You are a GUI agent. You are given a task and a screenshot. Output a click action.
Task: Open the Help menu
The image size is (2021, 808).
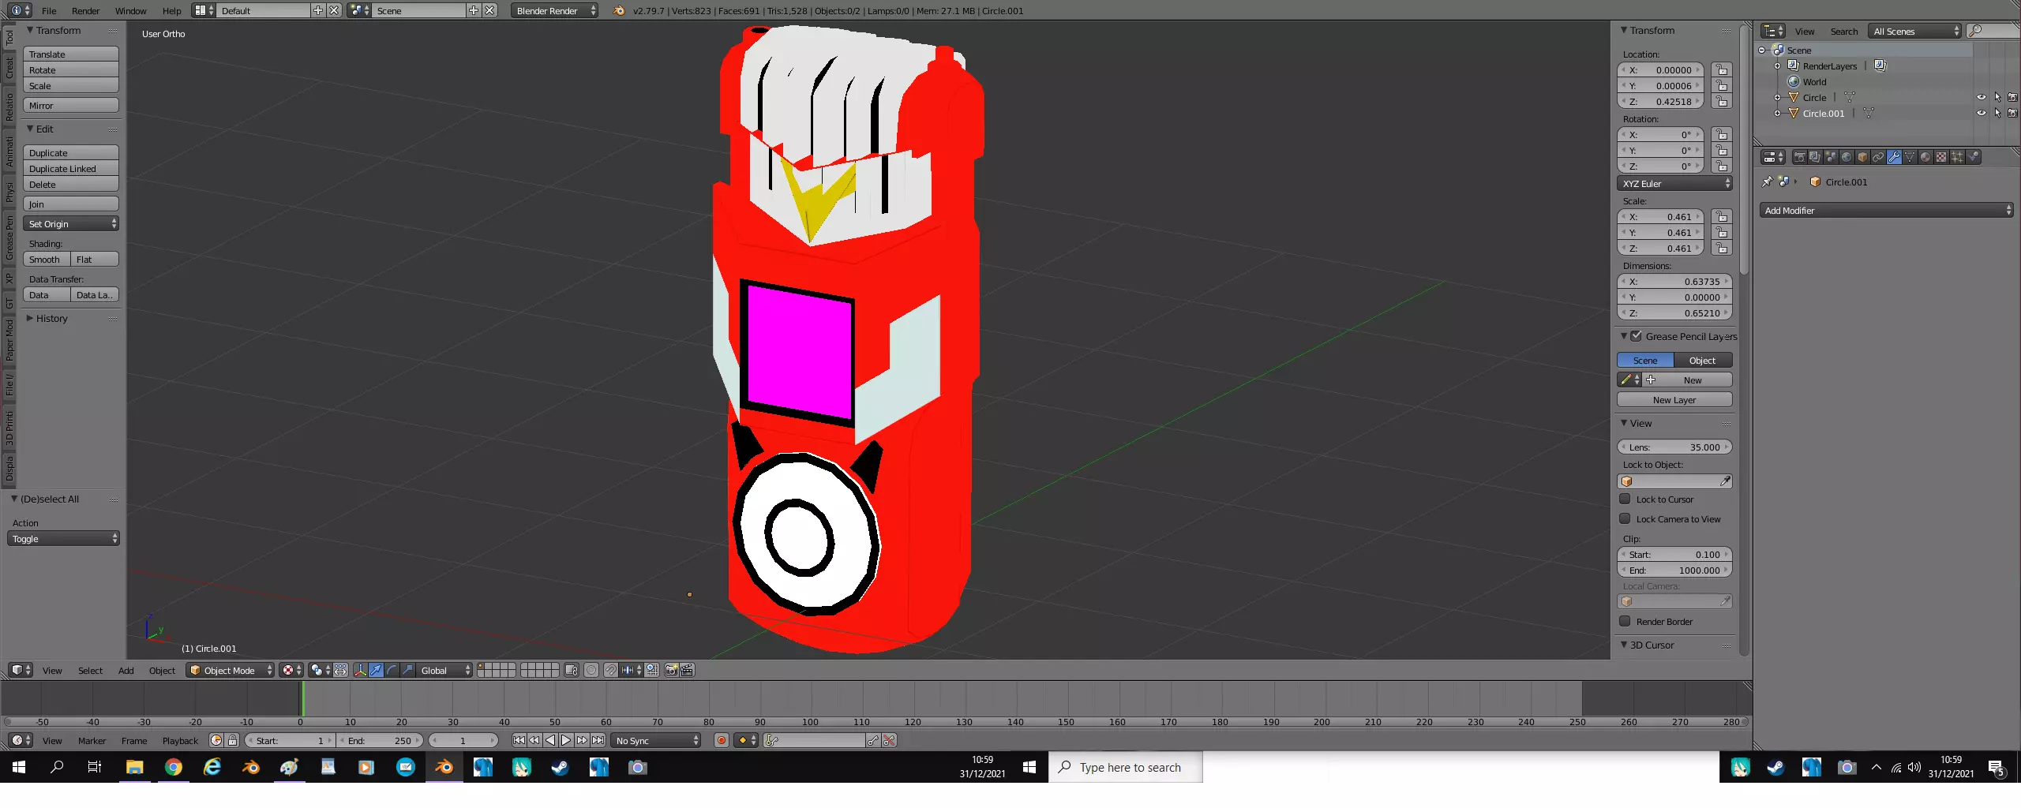click(x=171, y=11)
